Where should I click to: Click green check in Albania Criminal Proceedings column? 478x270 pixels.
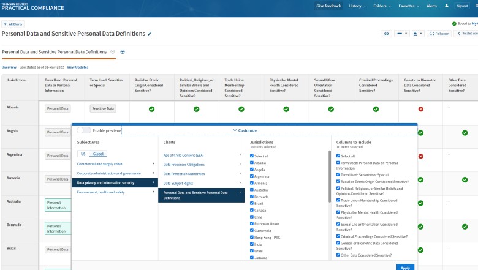tap(376, 109)
